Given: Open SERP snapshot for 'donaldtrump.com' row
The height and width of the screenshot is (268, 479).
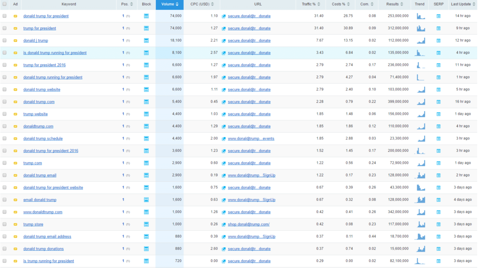Looking at the screenshot, I should tap(438, 127).
